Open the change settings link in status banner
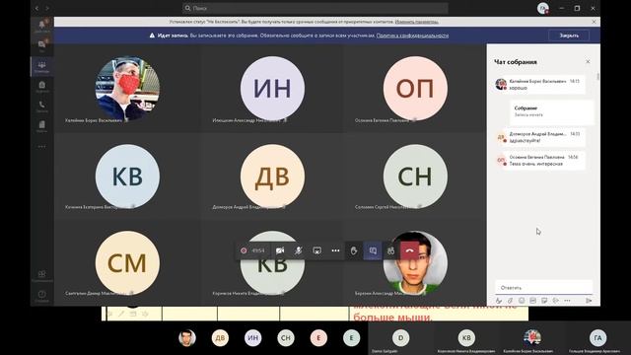This screenshot has height=355, width=631. point(416,22)
